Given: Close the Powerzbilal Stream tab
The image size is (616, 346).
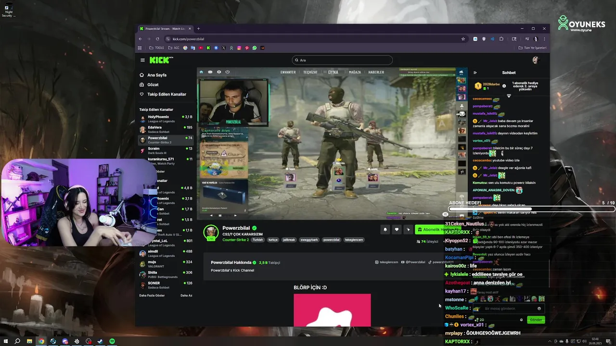Looking at the screenshot, I should pyautogui.click(x=190, y=28).
